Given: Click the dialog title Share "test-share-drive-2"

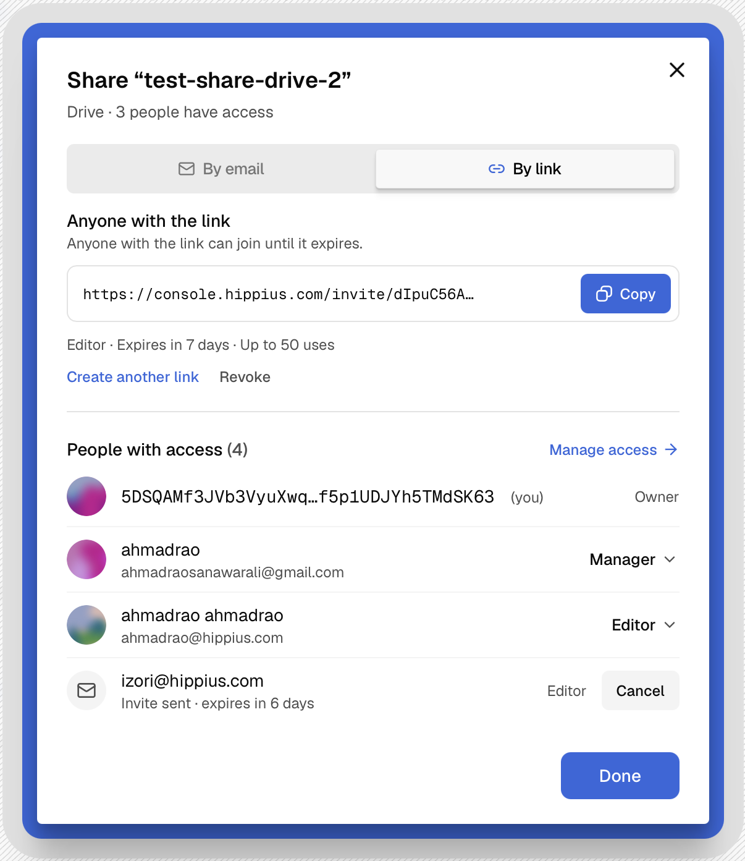Looking at the screenshot, I should click(209, 80).
